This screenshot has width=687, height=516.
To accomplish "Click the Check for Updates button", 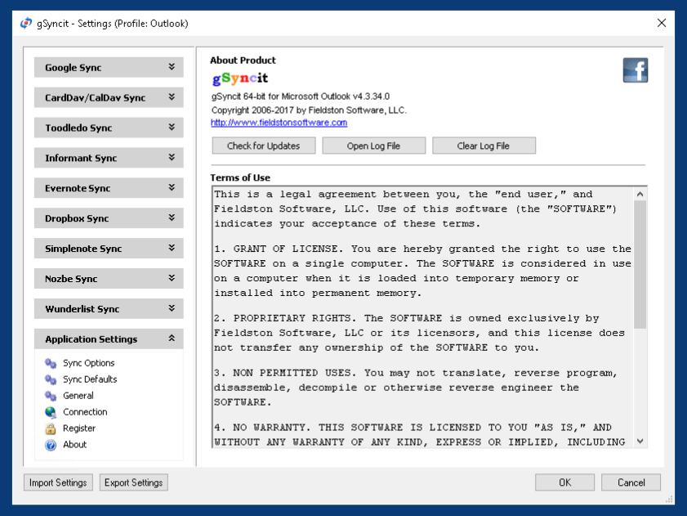I will [x=263, y=146].
